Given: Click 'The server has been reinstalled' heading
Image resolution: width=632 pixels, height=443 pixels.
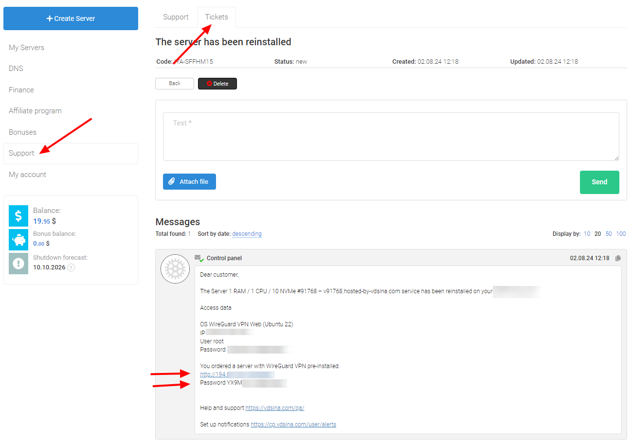Looking at the screenshot, I should pos(223,42).
